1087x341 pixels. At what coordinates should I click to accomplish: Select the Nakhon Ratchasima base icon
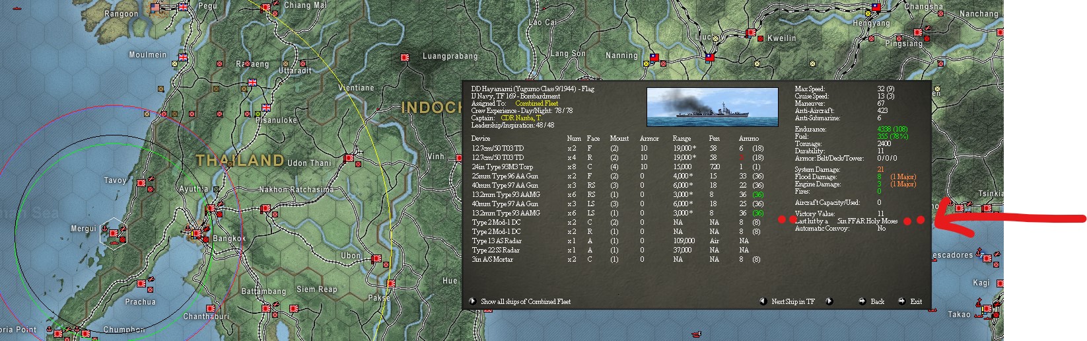click(x=266, y=208)
